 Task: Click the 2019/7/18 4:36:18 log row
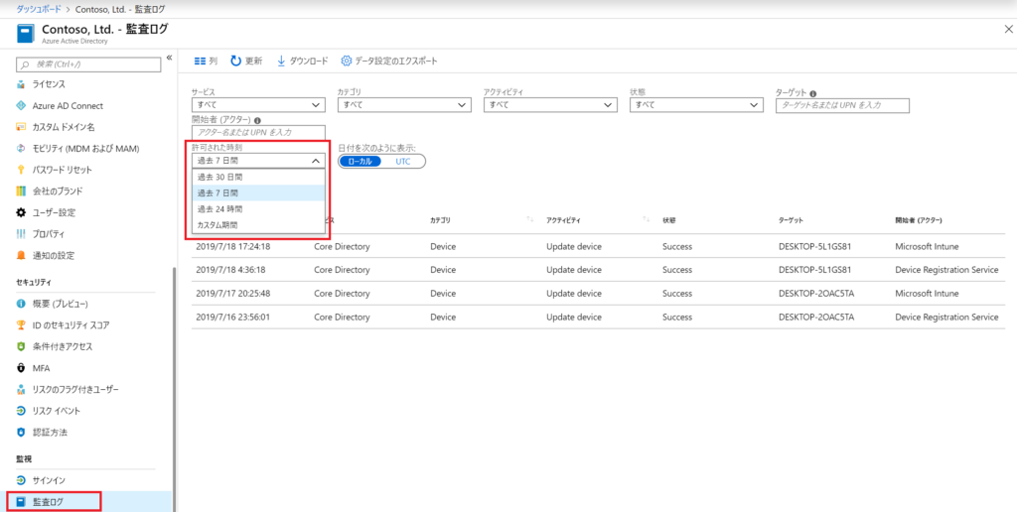tap(598, 270)
